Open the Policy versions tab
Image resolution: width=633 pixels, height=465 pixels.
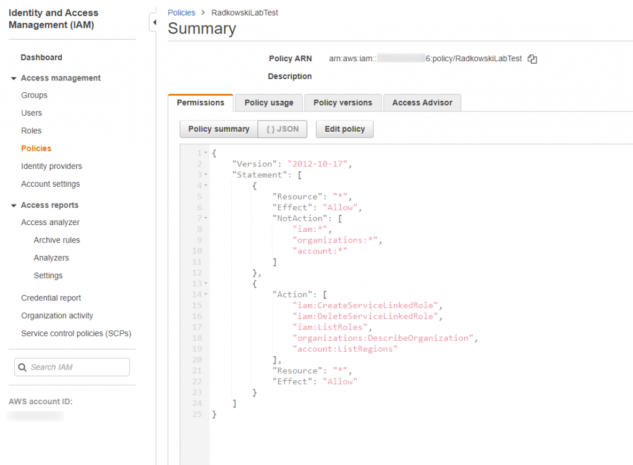click(x=342, y=103)
